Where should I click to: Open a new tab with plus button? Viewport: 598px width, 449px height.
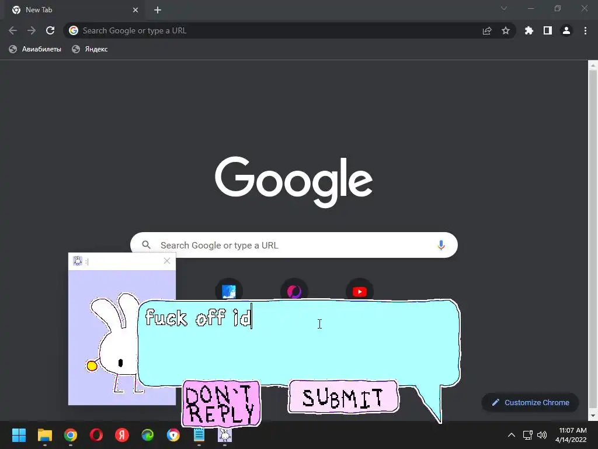(x=158, y=10)
